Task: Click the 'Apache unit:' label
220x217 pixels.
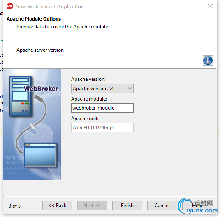Action: tap(85, 119)
